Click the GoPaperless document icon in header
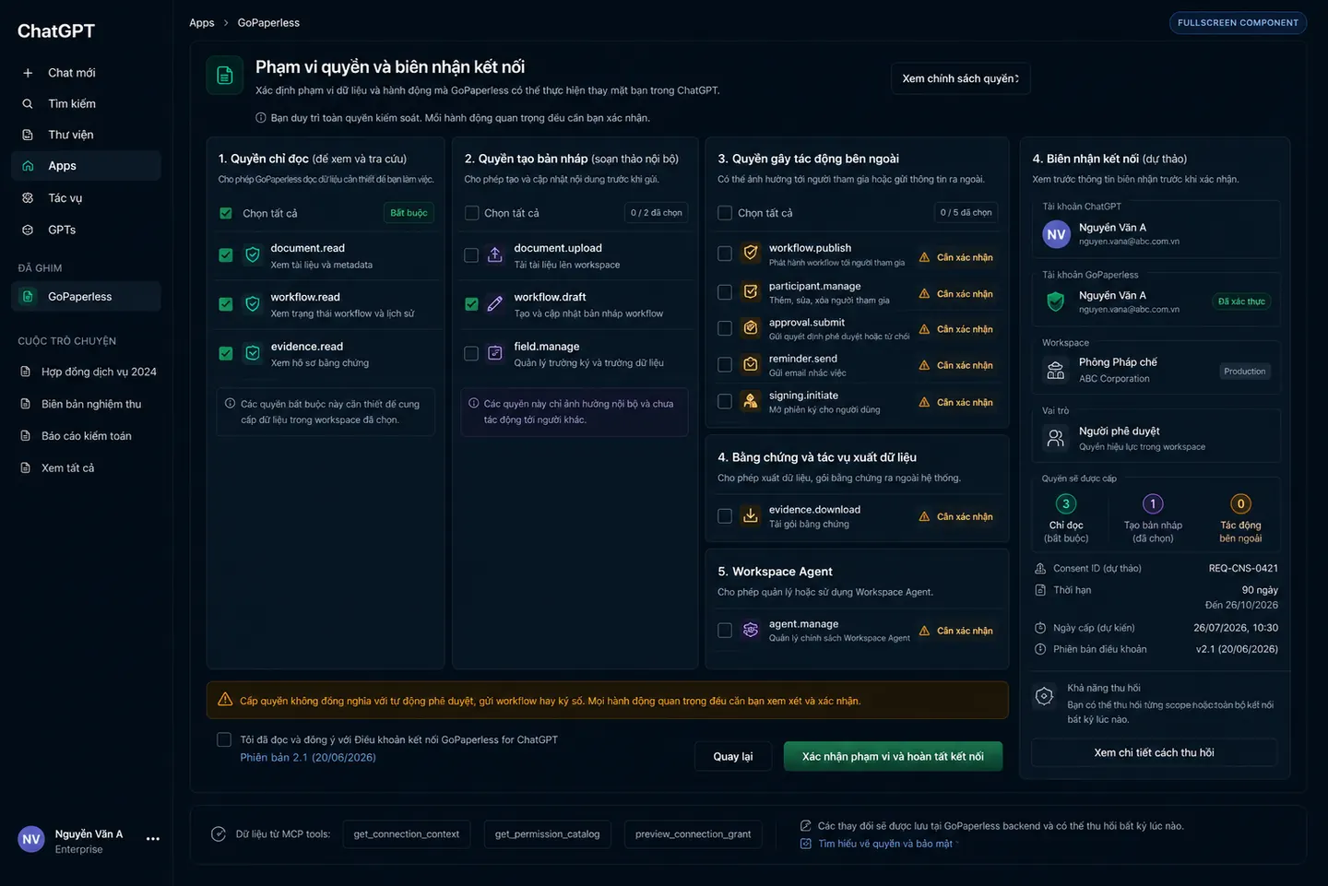Image resolution: width=1328 pixels, height=886 pixels. [x=225, y=76]
